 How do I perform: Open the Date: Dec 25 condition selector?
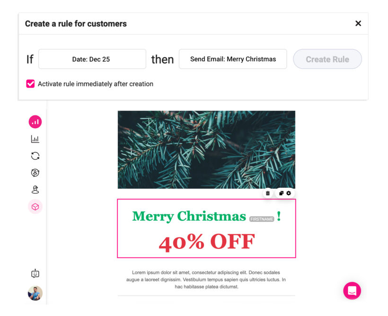pos(92,59)
